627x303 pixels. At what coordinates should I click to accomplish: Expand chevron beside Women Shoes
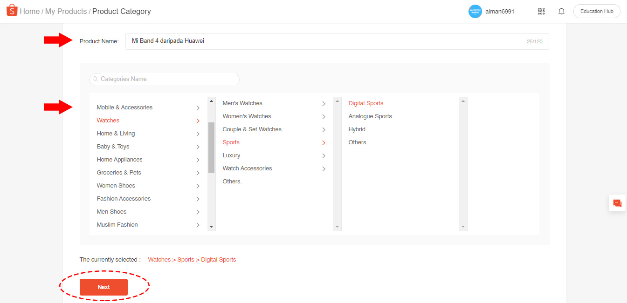(x=198, y=186)
